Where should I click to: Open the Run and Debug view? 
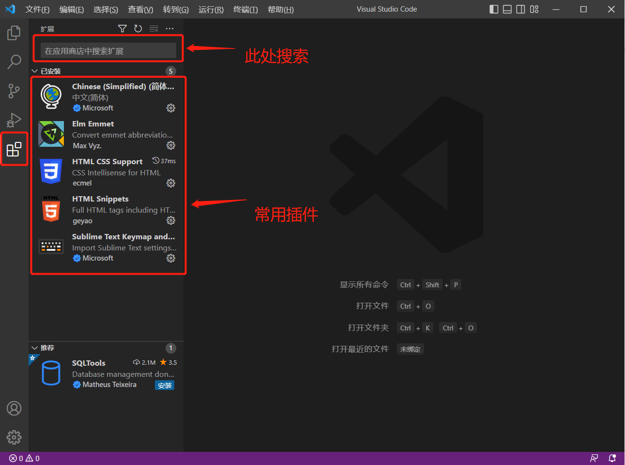pyautogui.click(x=14, y=120)
